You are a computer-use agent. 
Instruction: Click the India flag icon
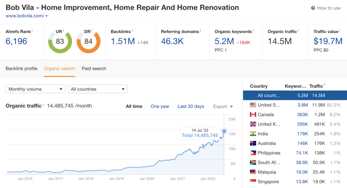point(253,134)
